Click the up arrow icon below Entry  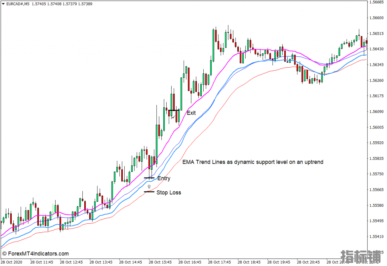[x=149, y=186]
